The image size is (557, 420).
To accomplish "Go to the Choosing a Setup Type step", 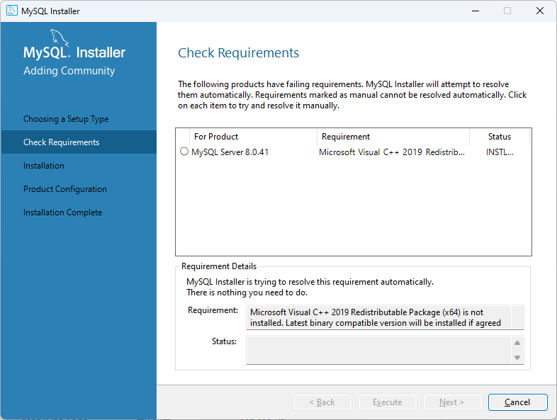I will pos(66,119).
